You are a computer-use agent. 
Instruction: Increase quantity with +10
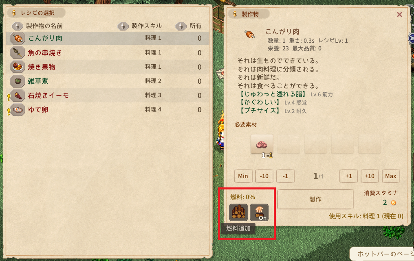(370, 176)
